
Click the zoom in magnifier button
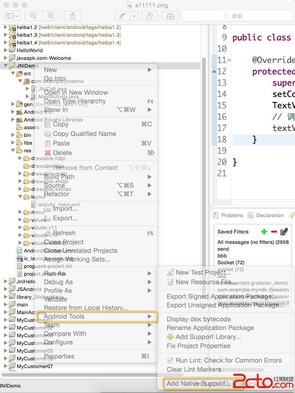click(x=51, y=16)
